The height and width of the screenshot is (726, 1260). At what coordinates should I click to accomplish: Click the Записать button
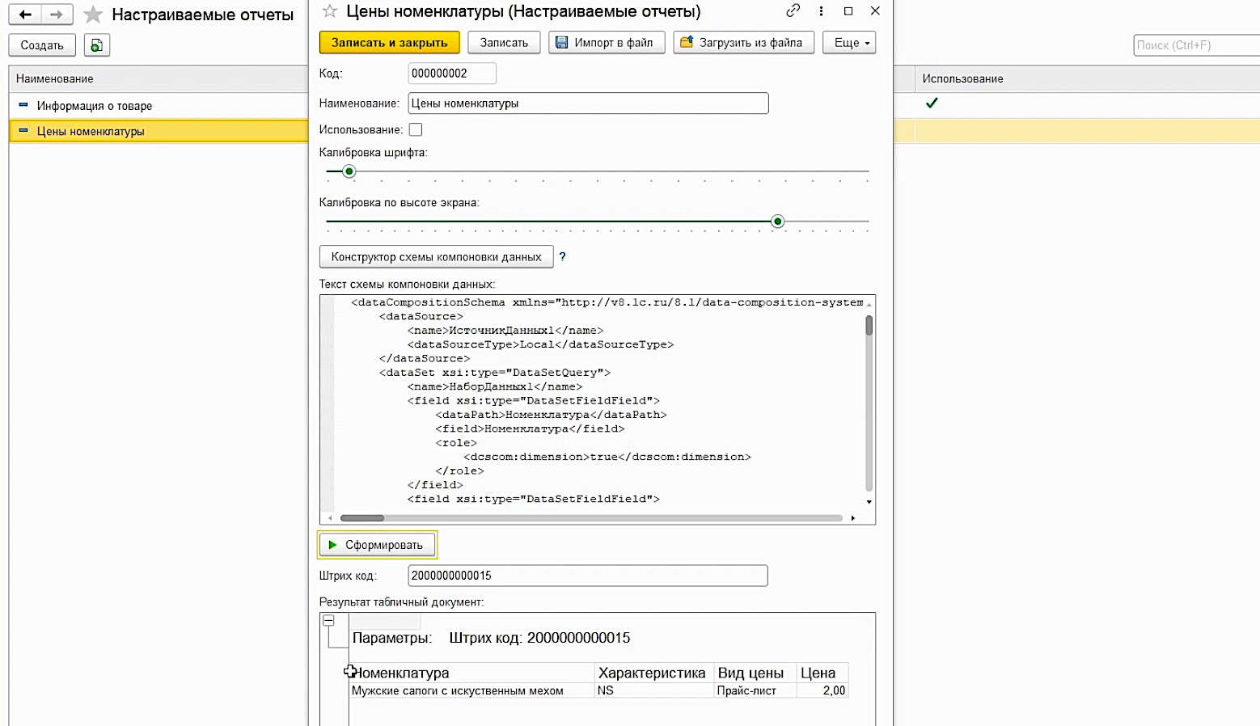[504, 43]
